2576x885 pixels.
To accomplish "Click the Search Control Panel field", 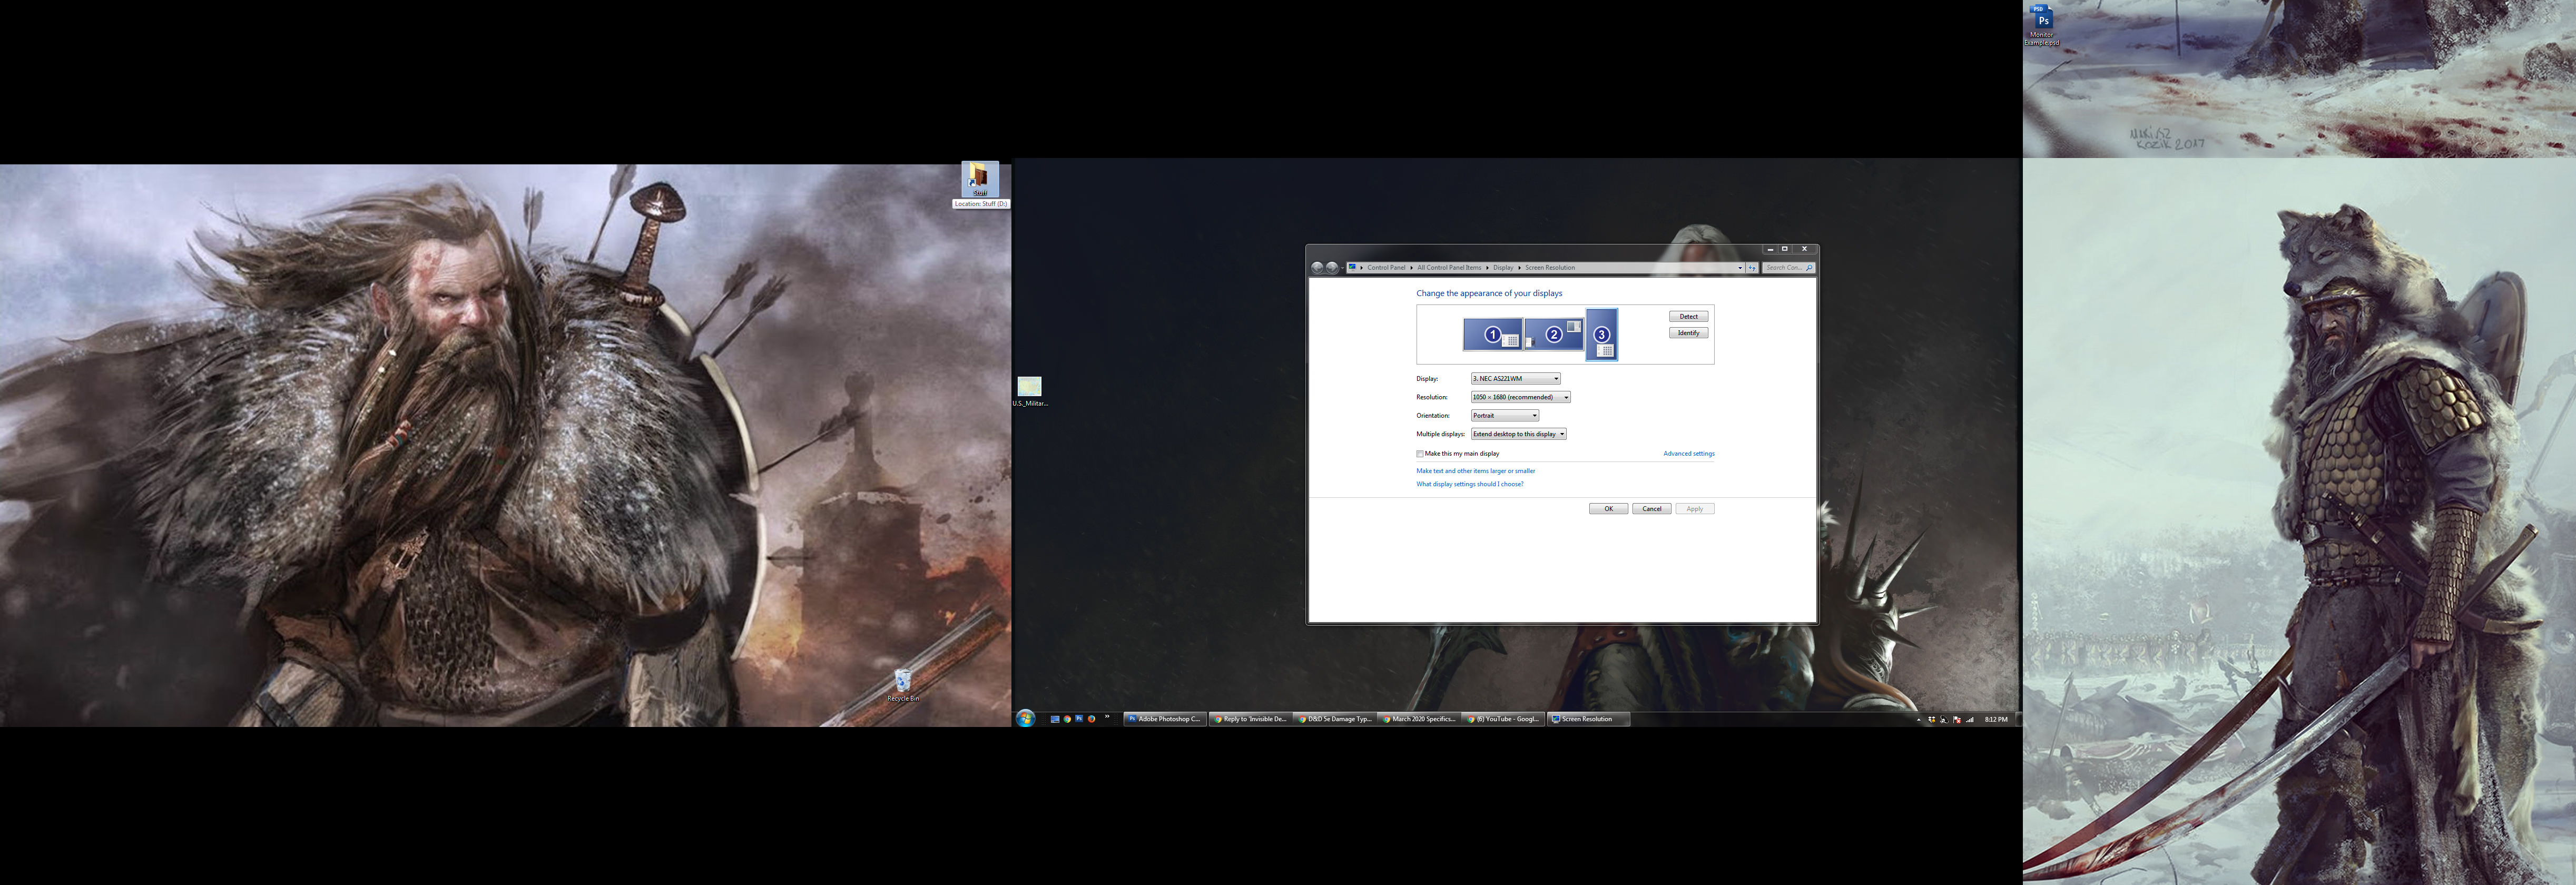I will click(1784, 268).
